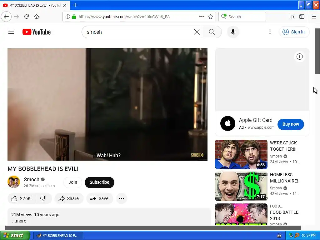
Task: Subscribe to the Smosh channel
Action: 99,182
